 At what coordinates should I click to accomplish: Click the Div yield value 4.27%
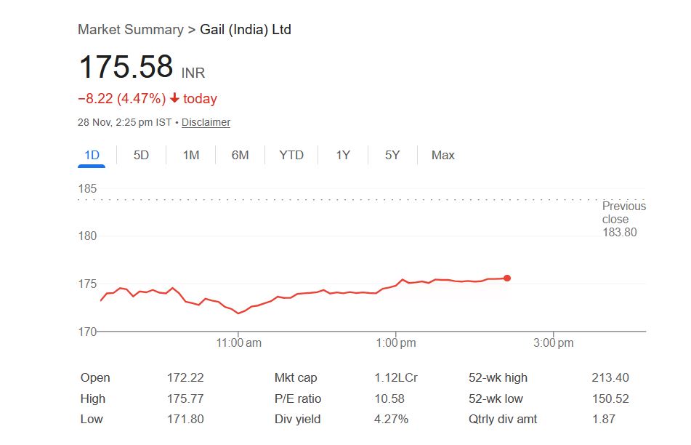click(x=392, y=419)
